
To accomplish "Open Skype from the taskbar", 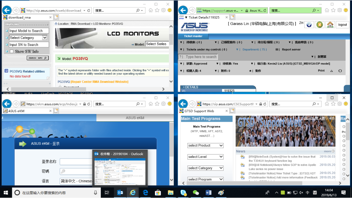I will click(183, 192).
